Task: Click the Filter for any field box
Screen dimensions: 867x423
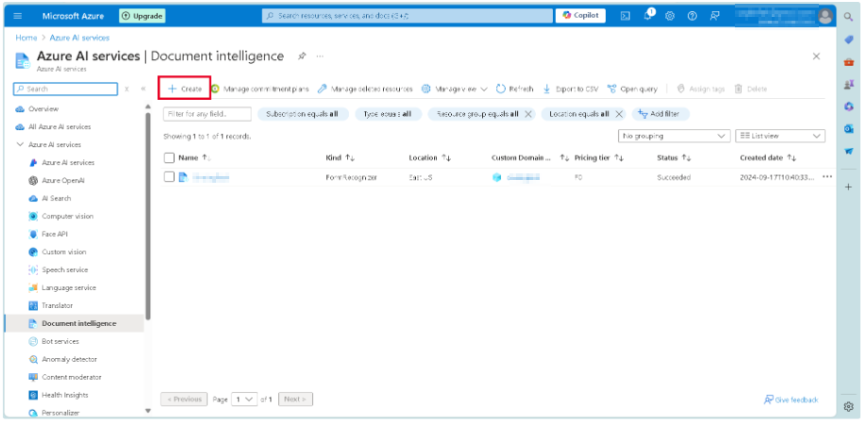Action: 208,114
